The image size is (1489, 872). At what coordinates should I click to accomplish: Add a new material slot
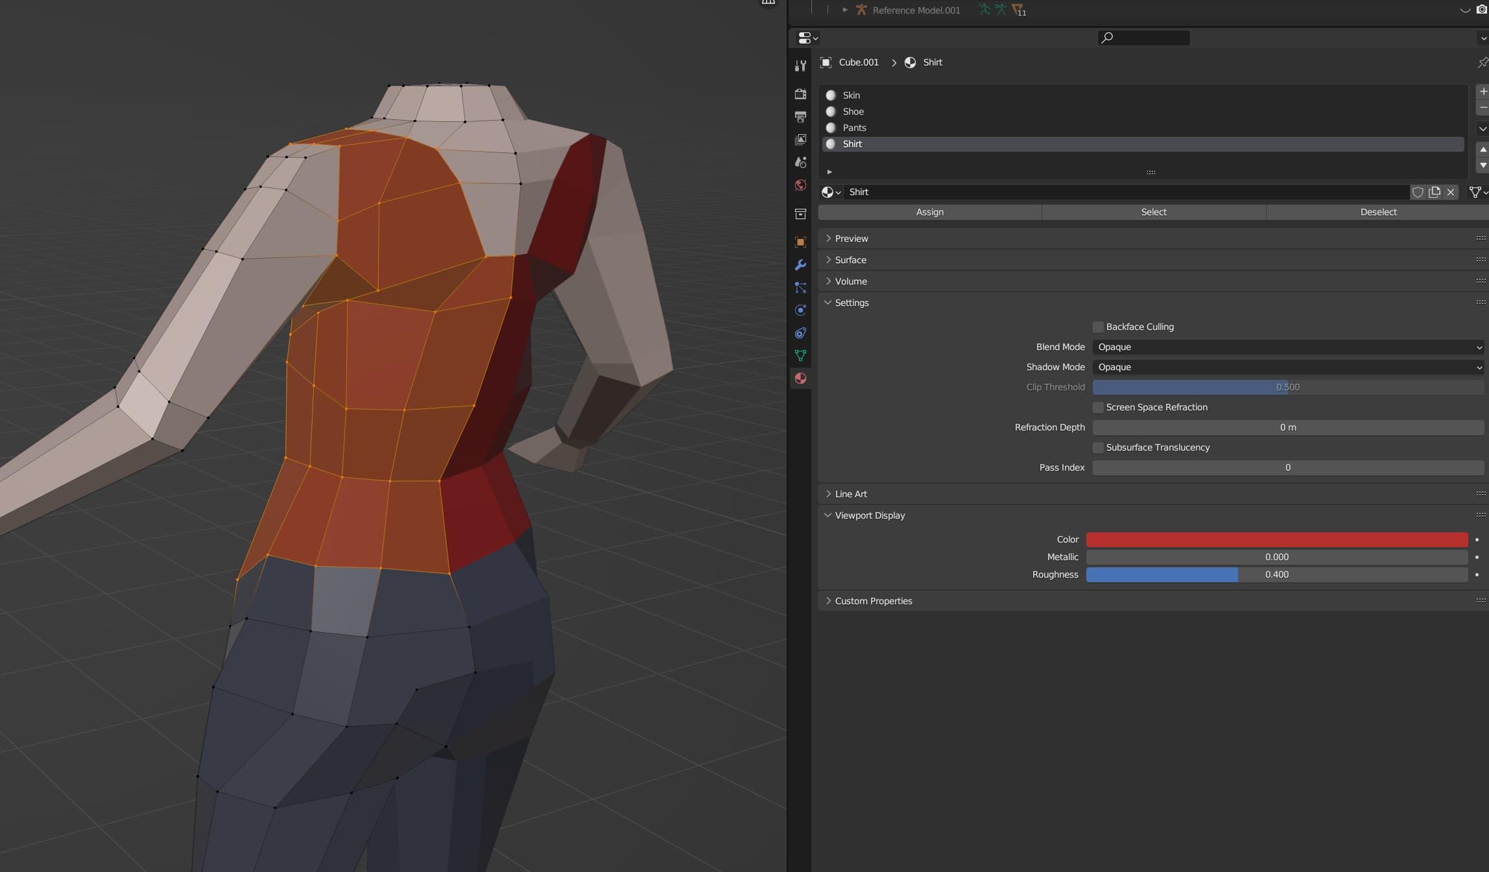(x=1483, y=91)
